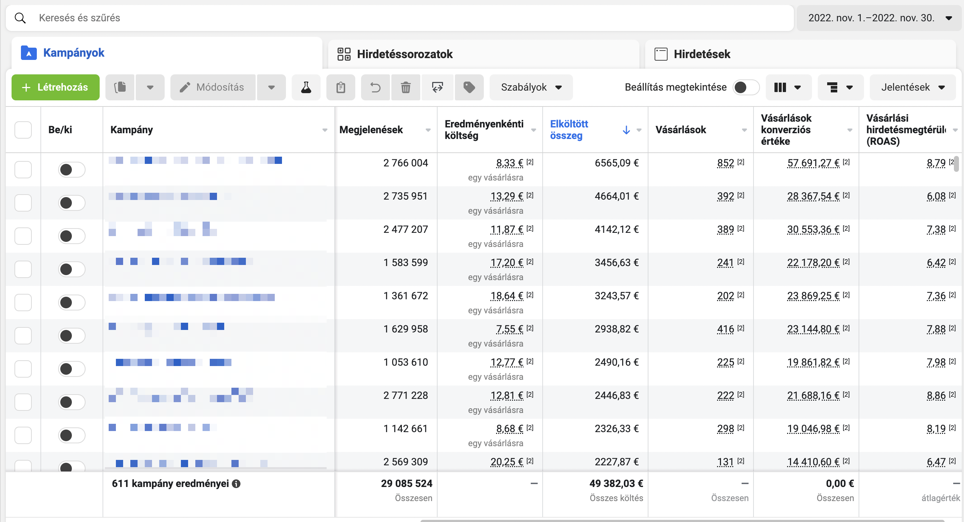Open the Jelentések dropdown
The height and width of the screenshot is (522, 964).
click(912, 87)
